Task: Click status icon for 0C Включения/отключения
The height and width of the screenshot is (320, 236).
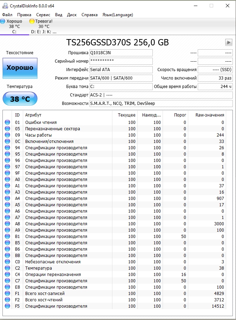Action: (7, 141)
